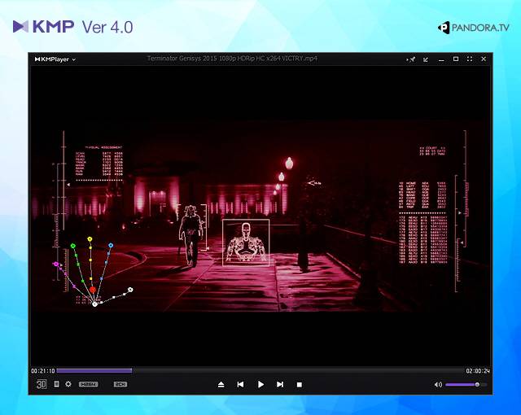This screenshot has width=521, height=415.
Task: Stop playback with the stop button
Action: (x=300, y=385)
